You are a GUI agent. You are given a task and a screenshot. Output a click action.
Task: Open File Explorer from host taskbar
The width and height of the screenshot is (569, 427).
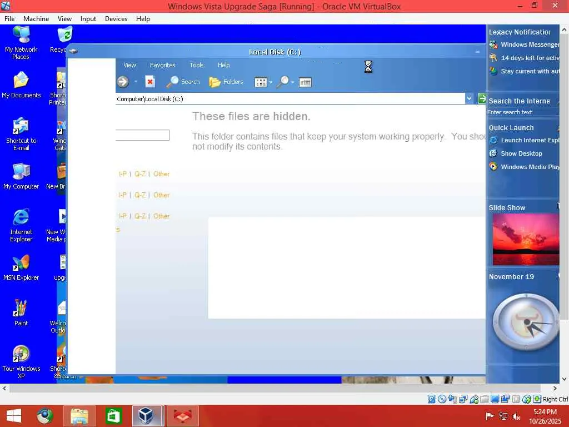click(79, 416)
